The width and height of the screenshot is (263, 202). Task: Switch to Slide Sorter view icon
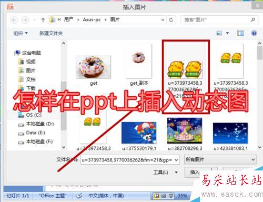[164, 196]
